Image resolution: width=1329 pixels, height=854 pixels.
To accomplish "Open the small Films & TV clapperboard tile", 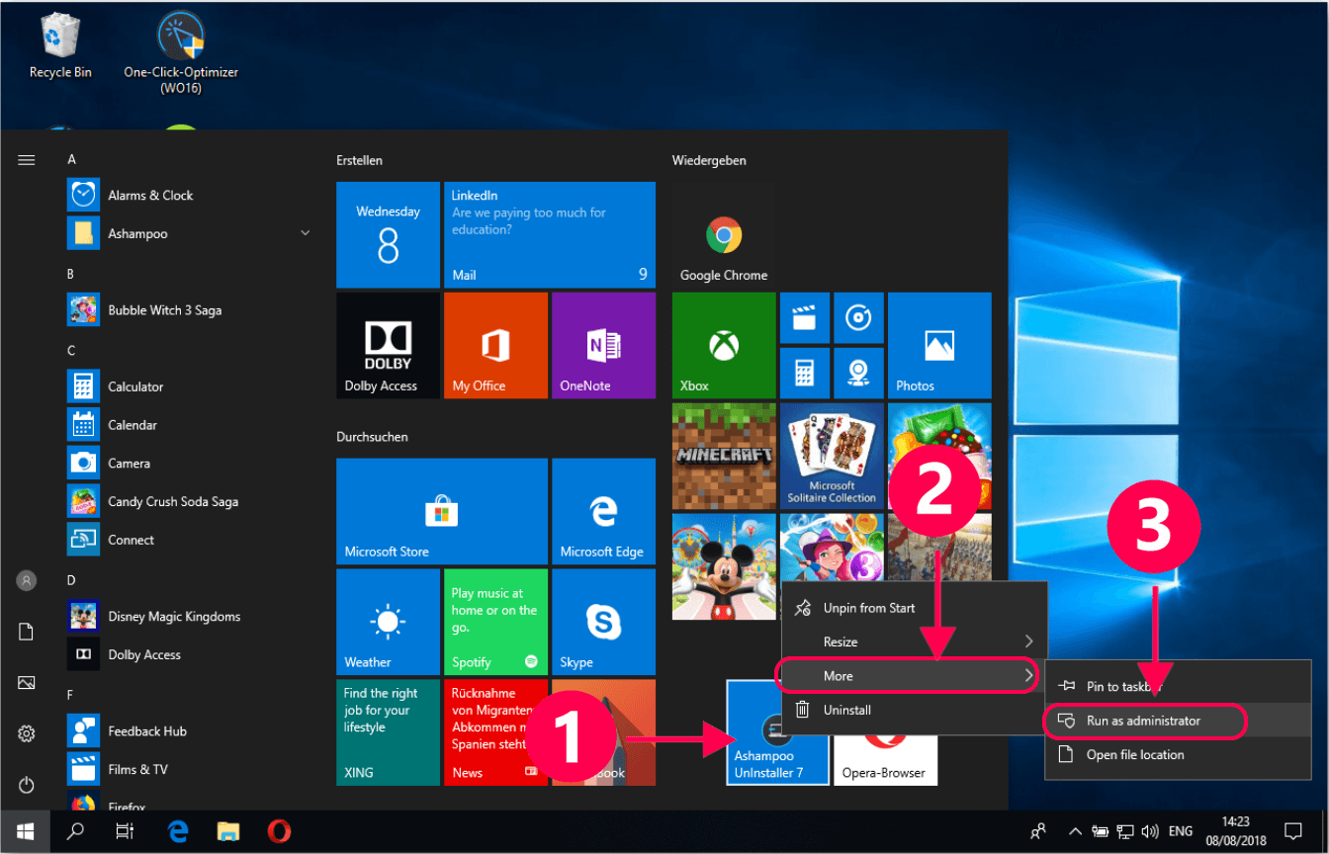I will pyautogui.click(x=805, y=317).
